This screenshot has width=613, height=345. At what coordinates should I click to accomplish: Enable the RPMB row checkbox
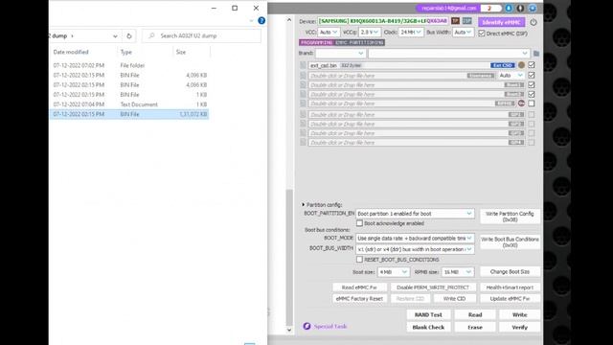[x=532, y=103]
